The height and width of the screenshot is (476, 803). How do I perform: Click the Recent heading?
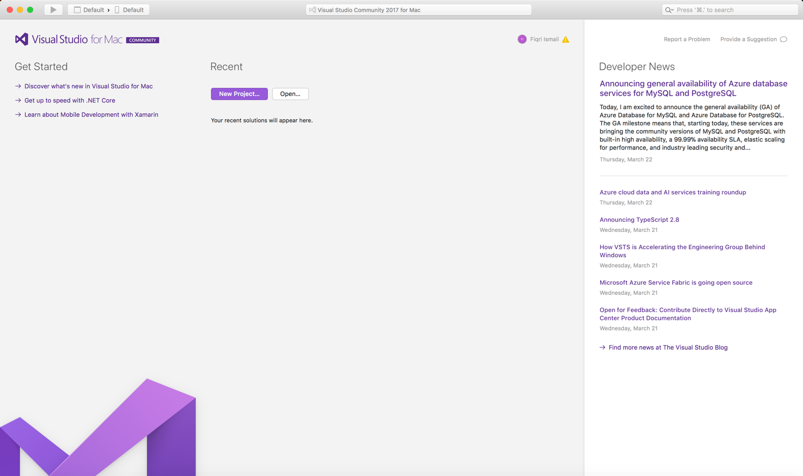tap(227, 66)
